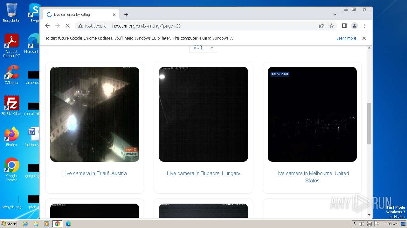
Task: Close the Live cameras tab
Action: [x=114, y=15]
